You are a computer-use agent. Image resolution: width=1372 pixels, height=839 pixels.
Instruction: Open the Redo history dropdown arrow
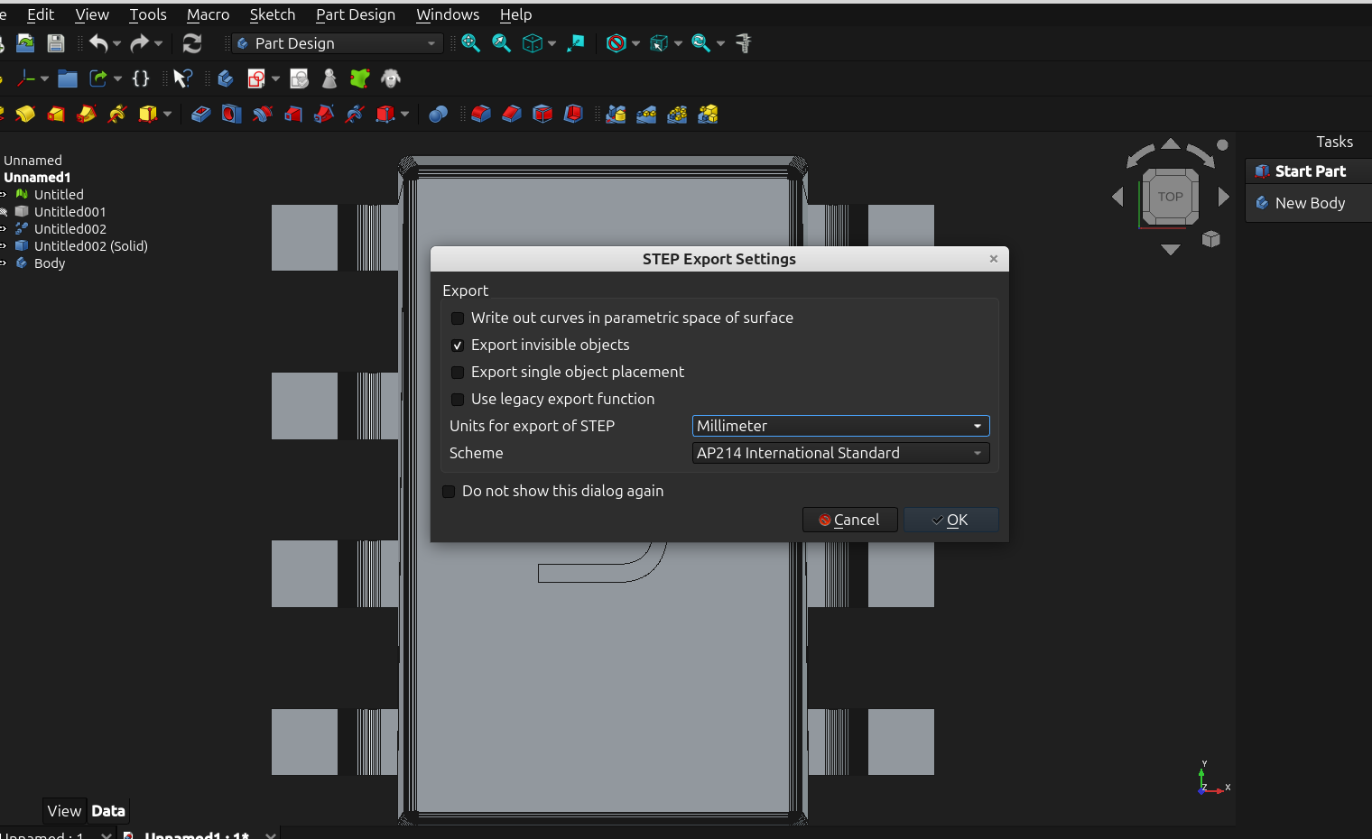pyautogui.click(x=158, y=43)
